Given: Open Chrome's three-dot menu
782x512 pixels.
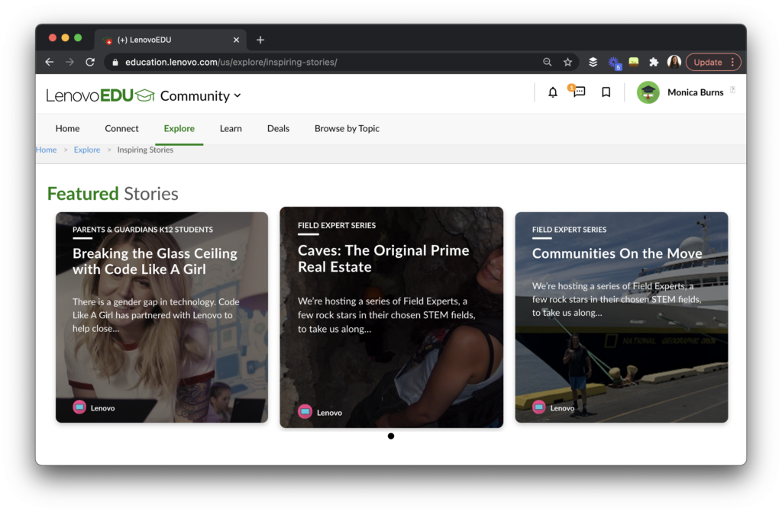Looking at the screenshot, I should [x=732, y=62].
